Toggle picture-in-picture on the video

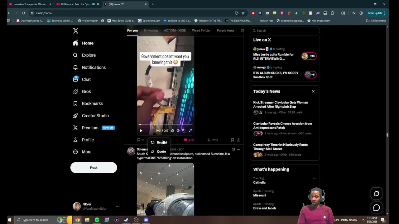[184, 131]
